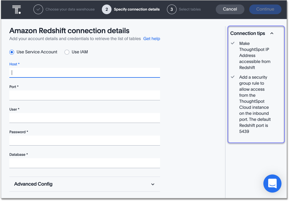
Task: Click the Specify connection details label
Action: (137, 9)
